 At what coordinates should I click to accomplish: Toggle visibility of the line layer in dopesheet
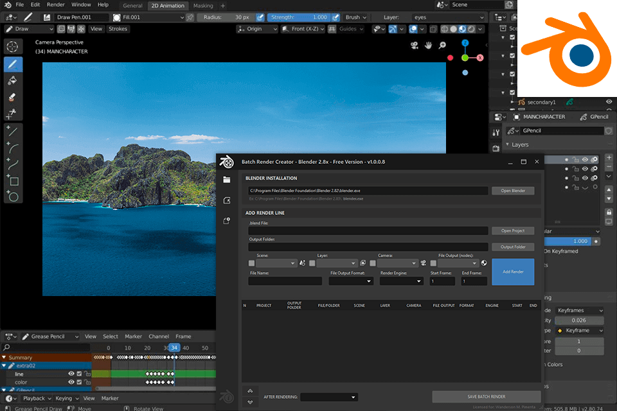click(x=71, y=374)
